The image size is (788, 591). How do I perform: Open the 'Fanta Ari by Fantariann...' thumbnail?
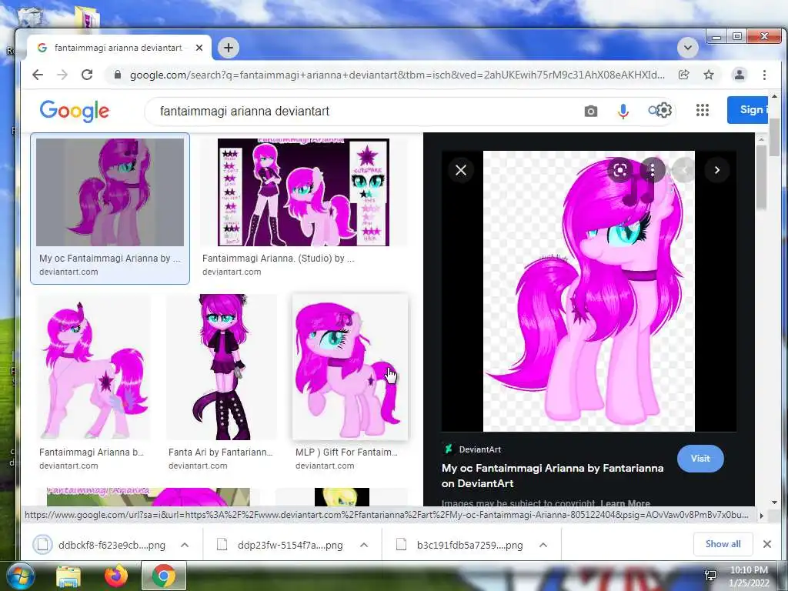point(222,367)
